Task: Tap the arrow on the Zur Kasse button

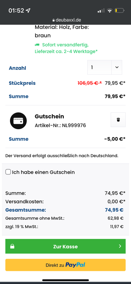Action: [x=120, y=246]
